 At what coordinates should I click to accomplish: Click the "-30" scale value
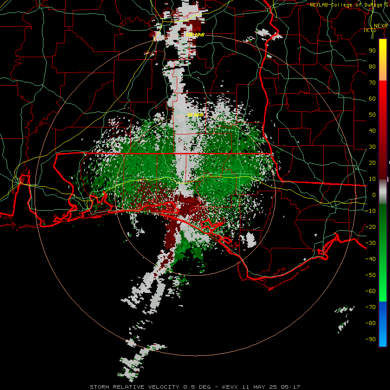pyautogui.click(x=370, y=243)
